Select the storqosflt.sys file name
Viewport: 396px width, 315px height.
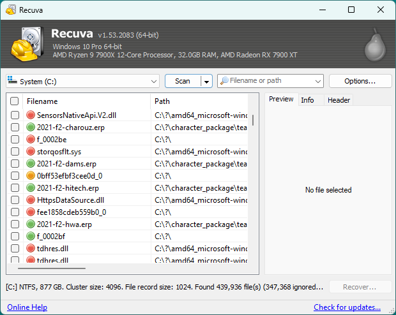[59, 152]
